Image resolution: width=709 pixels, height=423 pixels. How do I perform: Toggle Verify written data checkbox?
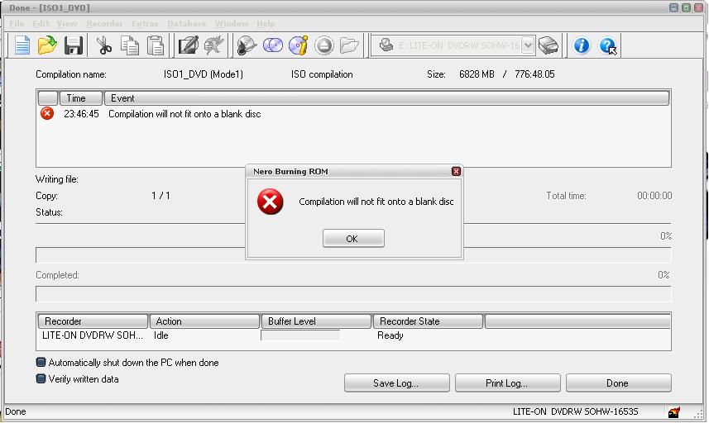pyautogui.click(x=41, y=378)
